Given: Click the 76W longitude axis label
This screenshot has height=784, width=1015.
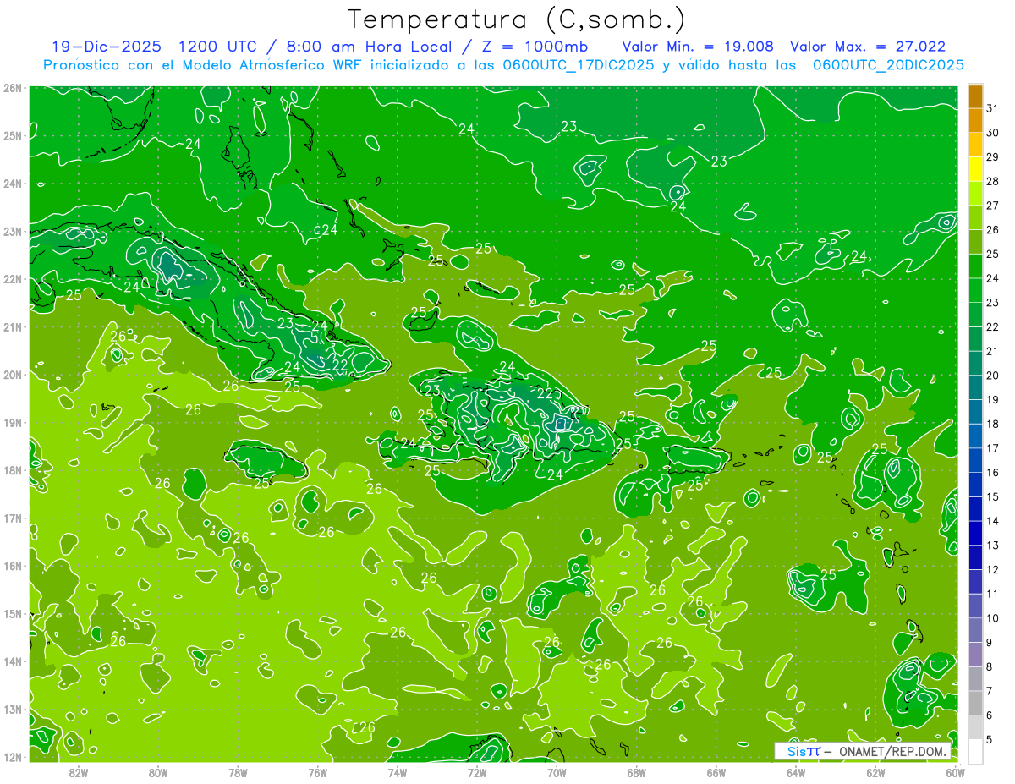Looking at the screenshot, I should coord(318,772).
